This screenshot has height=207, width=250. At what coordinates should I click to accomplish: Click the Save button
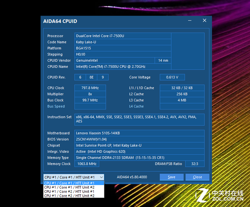[x=171, y=177]
